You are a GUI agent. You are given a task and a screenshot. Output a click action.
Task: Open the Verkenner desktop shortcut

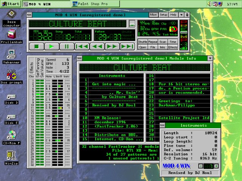[x=12, y=57]
